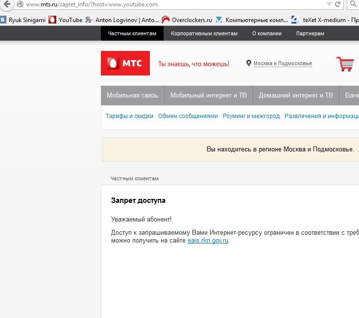The image size is (359, 318).
Task: Open the YouTube bookmark
Action: (65, 20)
